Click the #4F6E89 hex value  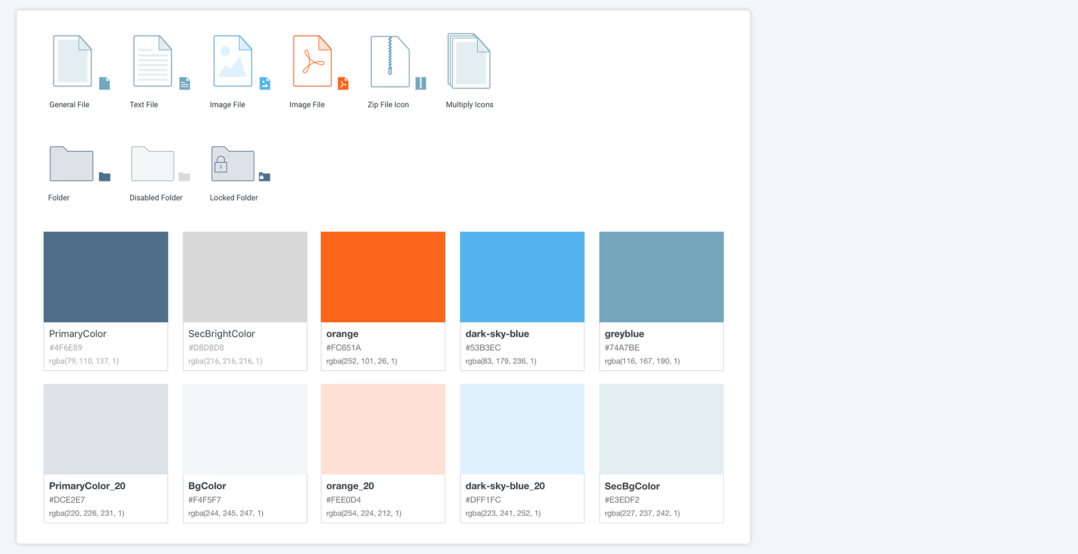coord(66,348)
